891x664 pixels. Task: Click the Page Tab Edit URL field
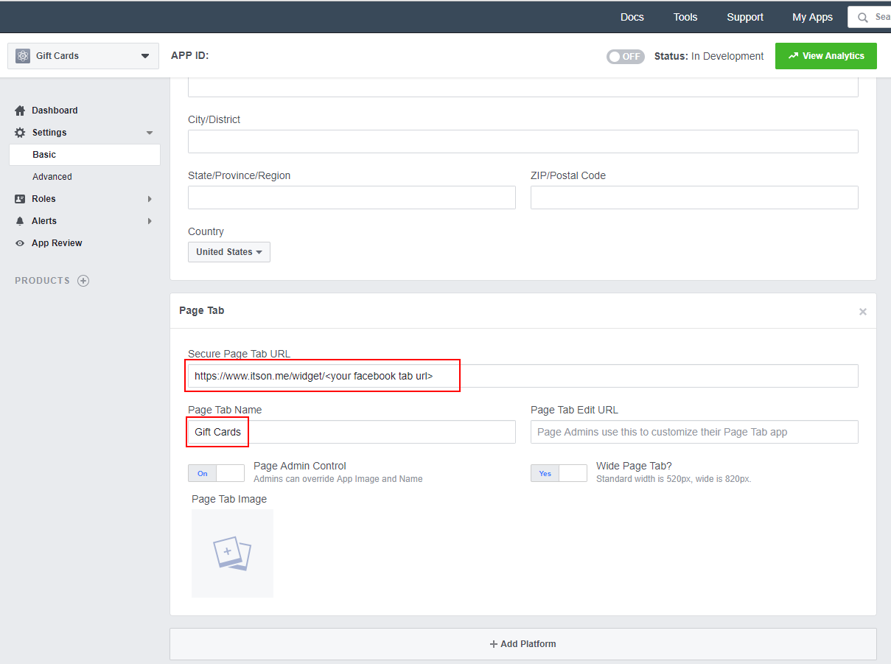(x=693, y=432)
